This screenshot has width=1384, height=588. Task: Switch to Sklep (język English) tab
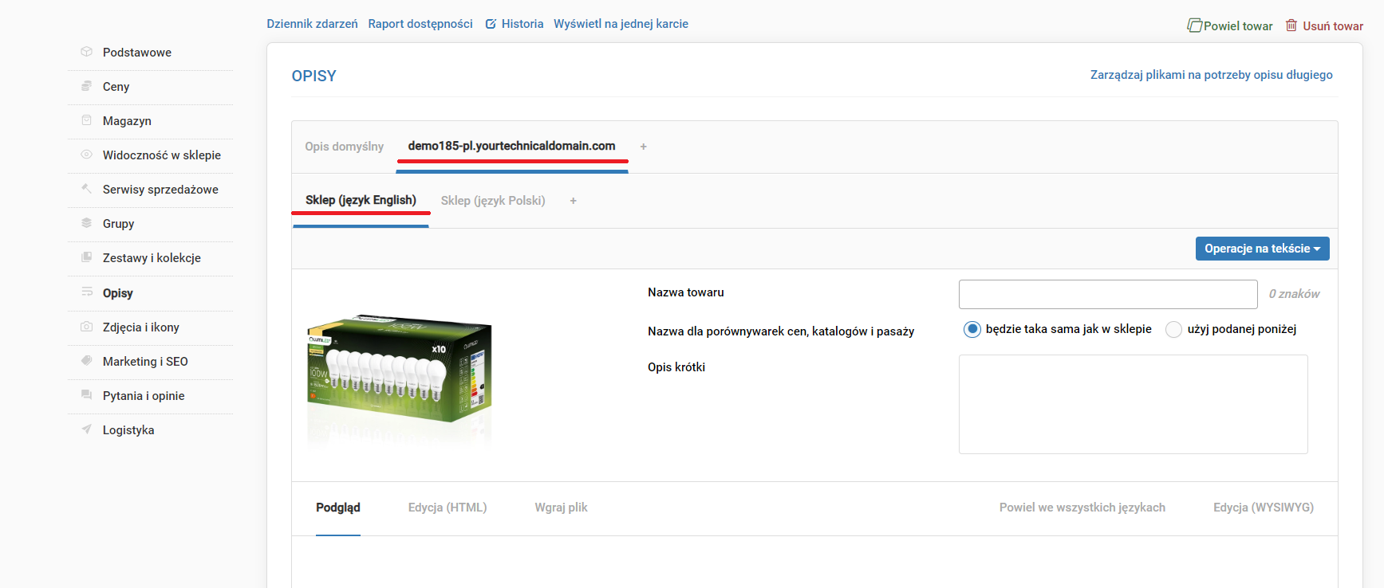361,200
